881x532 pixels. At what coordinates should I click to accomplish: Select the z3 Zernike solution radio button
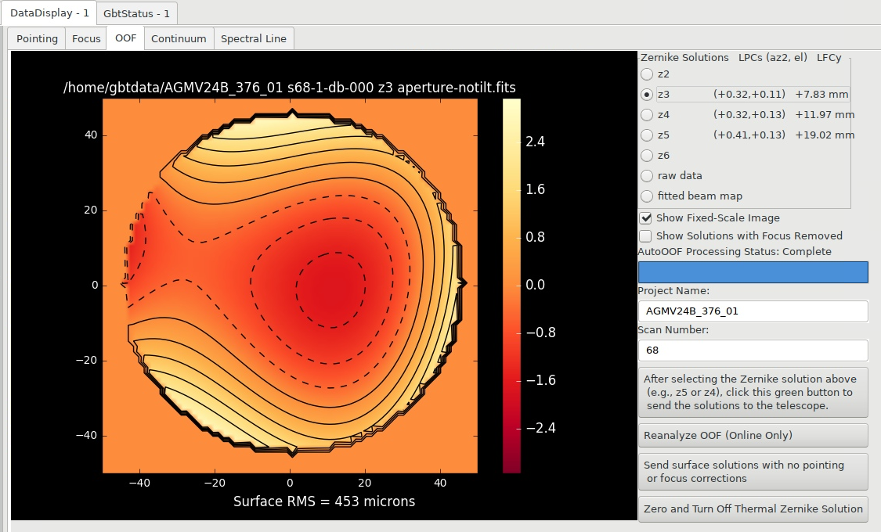click(648, 95)
